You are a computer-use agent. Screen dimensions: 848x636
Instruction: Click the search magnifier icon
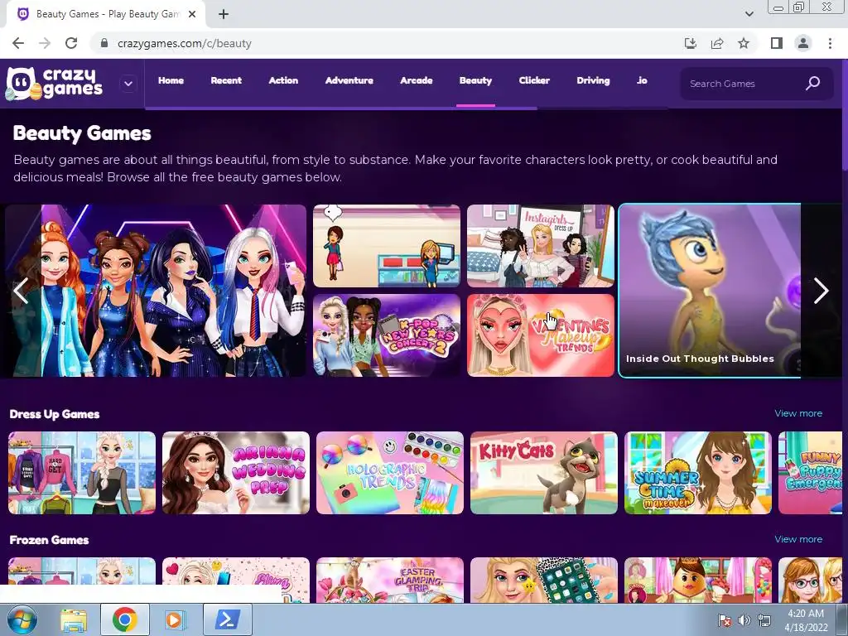813,84
